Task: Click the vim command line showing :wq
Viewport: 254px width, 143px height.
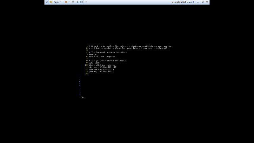Action: 82,97
